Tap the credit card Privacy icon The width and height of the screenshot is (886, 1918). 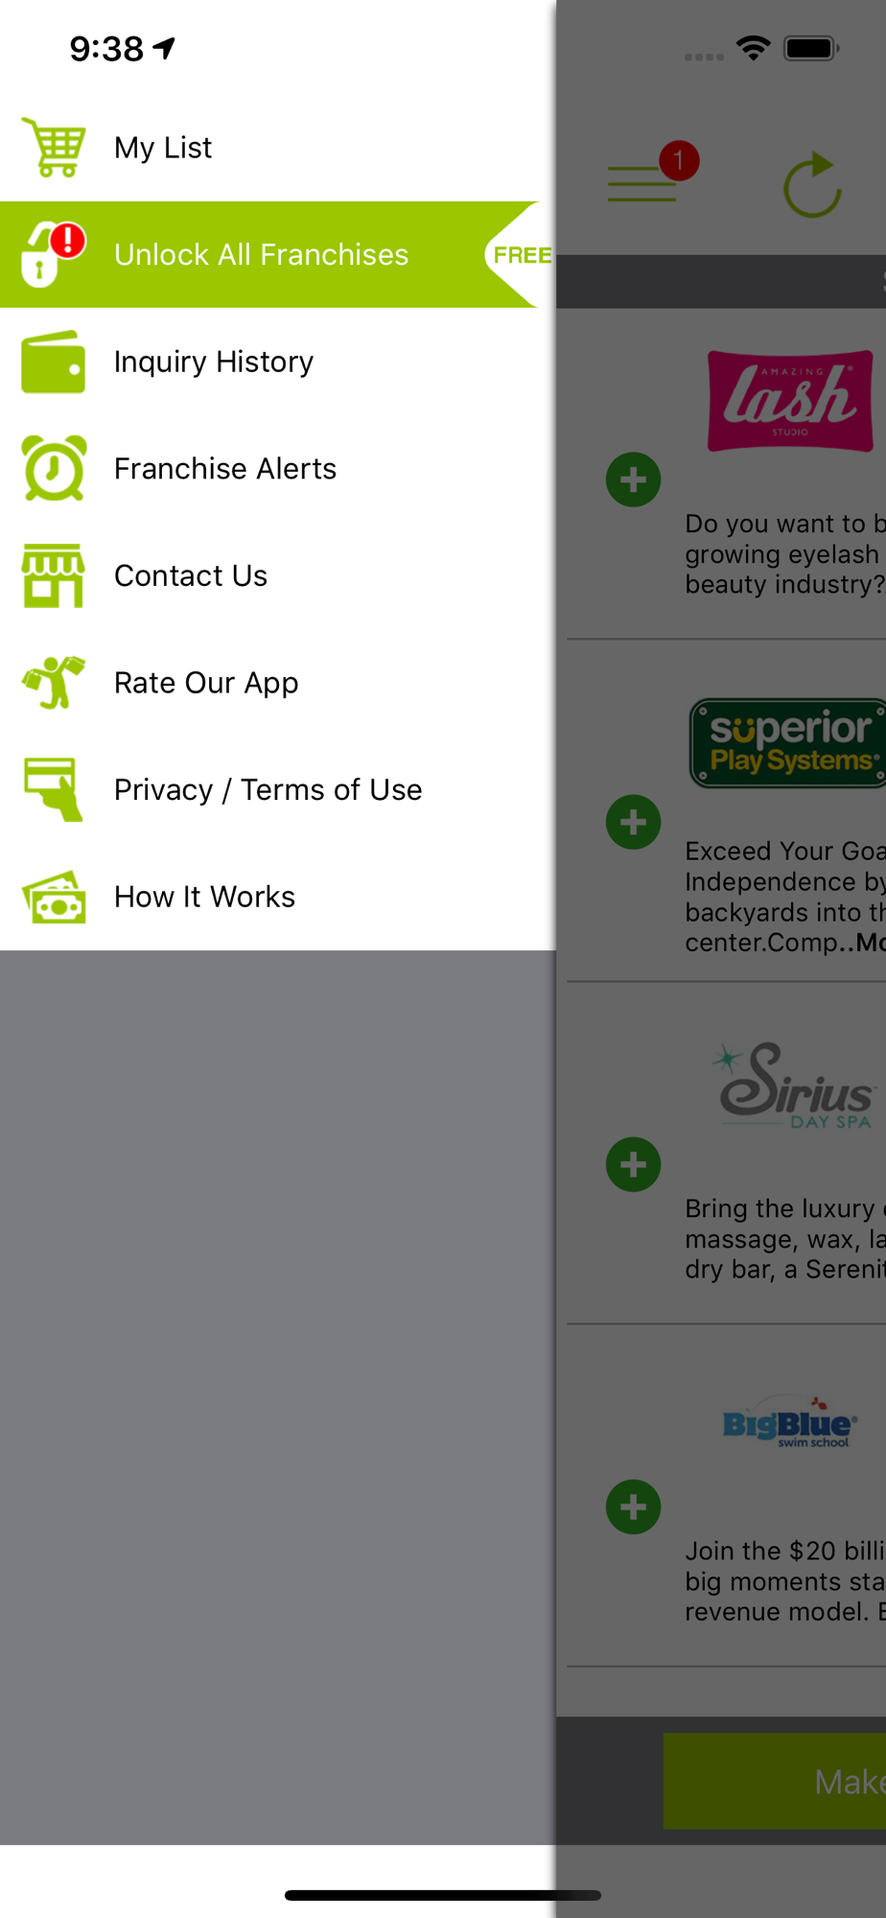point(54,789)
